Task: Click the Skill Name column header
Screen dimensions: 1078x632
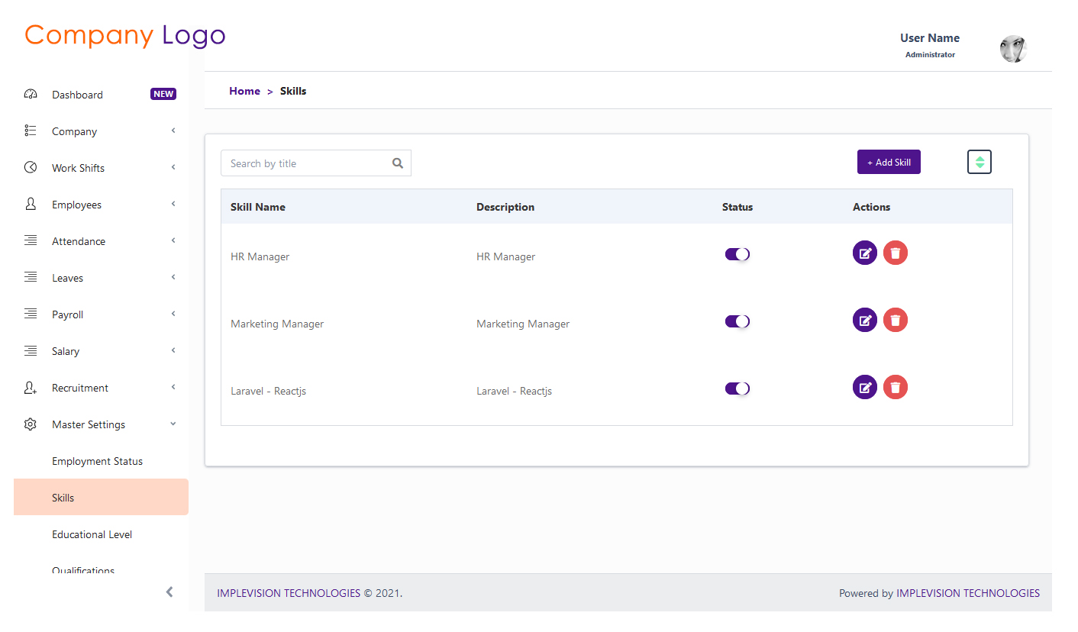Action: coord(258,207)
